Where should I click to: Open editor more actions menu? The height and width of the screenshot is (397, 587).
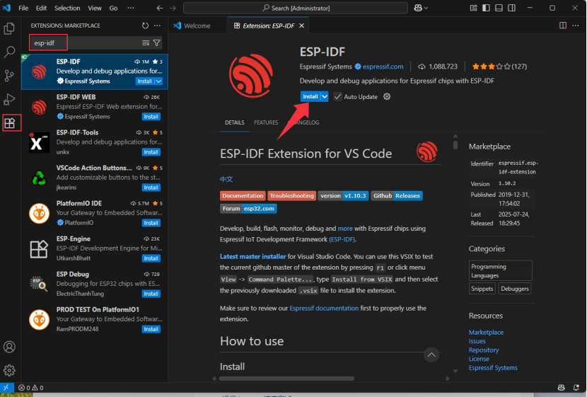(x=576, y=25)
